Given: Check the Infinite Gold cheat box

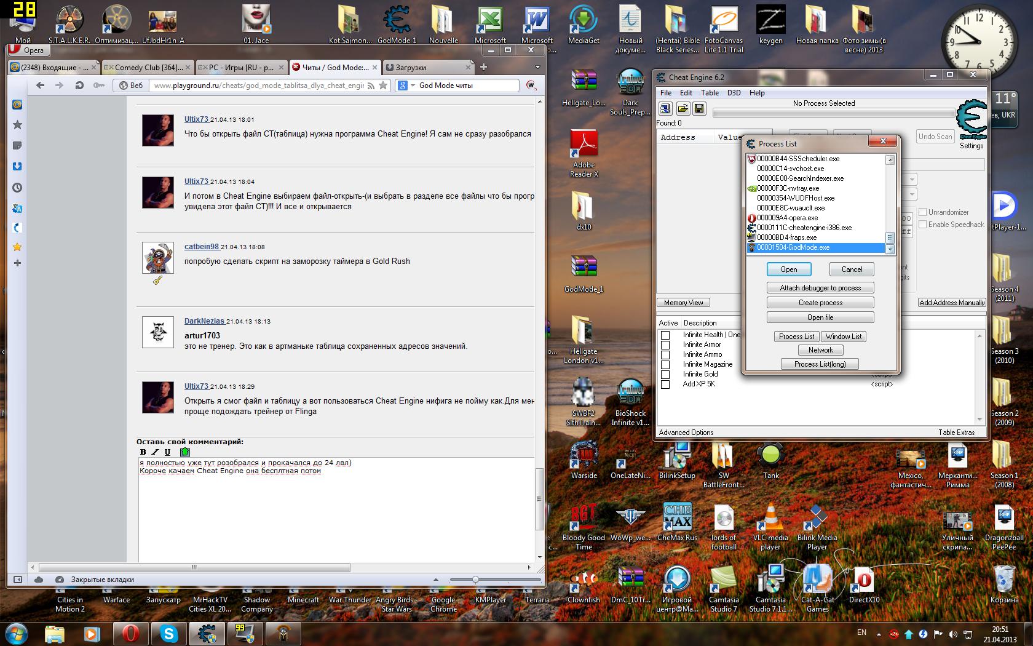Looking at the screenshot, I should 665,375.
